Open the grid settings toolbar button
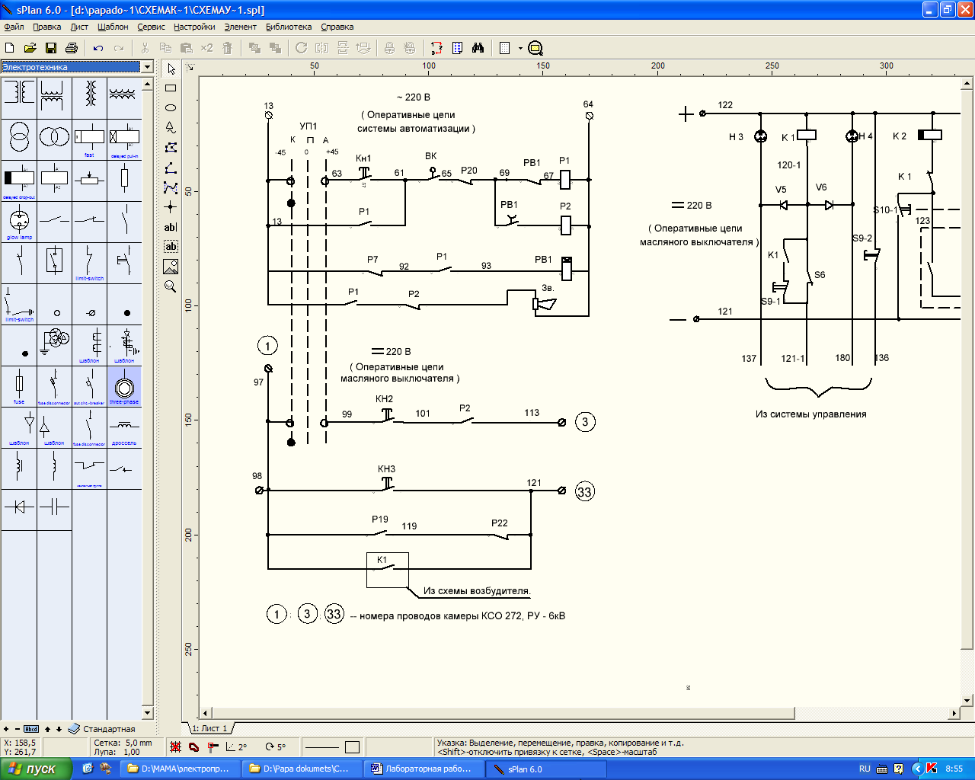 click(504, 48)
